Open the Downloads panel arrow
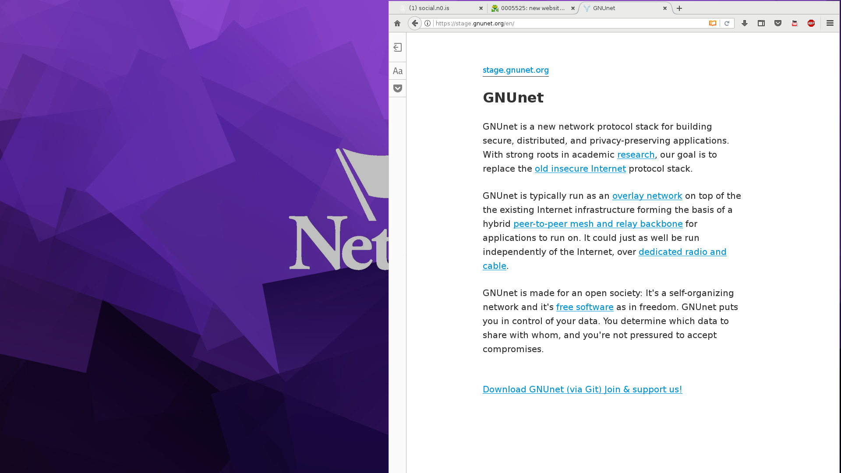 [744, 23]
